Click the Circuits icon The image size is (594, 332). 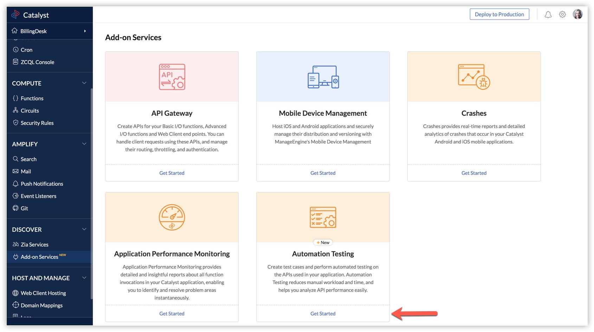coord(15,110)
